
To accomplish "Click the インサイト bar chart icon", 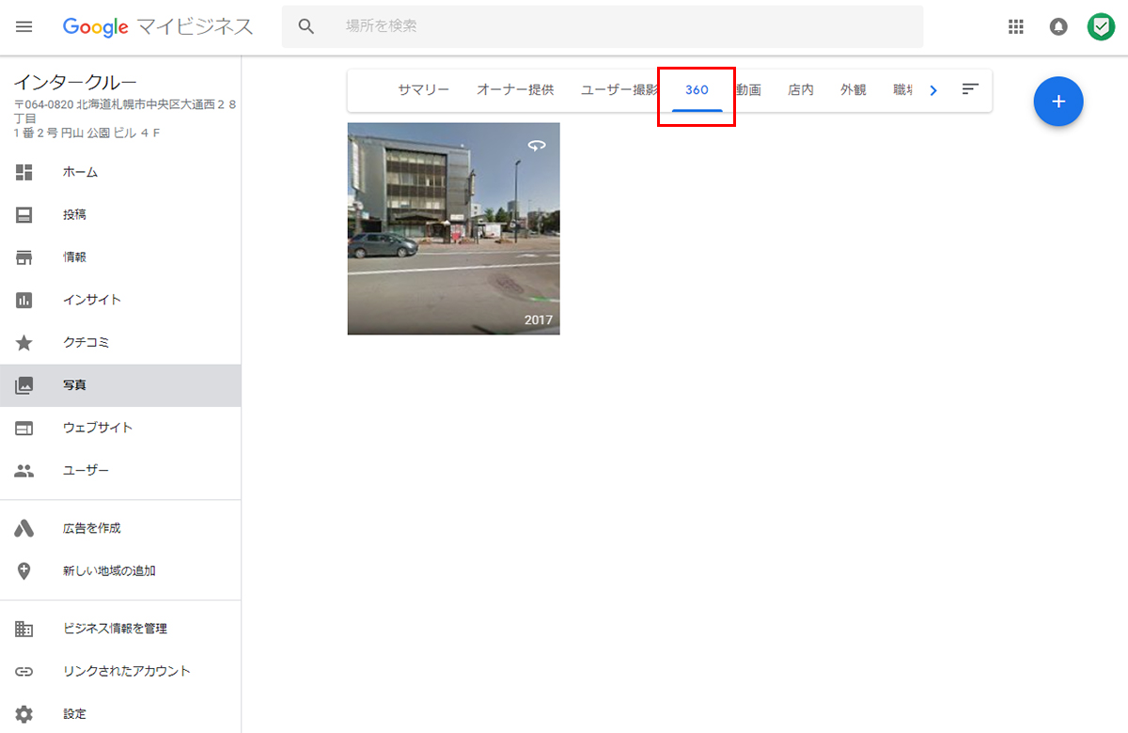I will [x=24, y=300].
